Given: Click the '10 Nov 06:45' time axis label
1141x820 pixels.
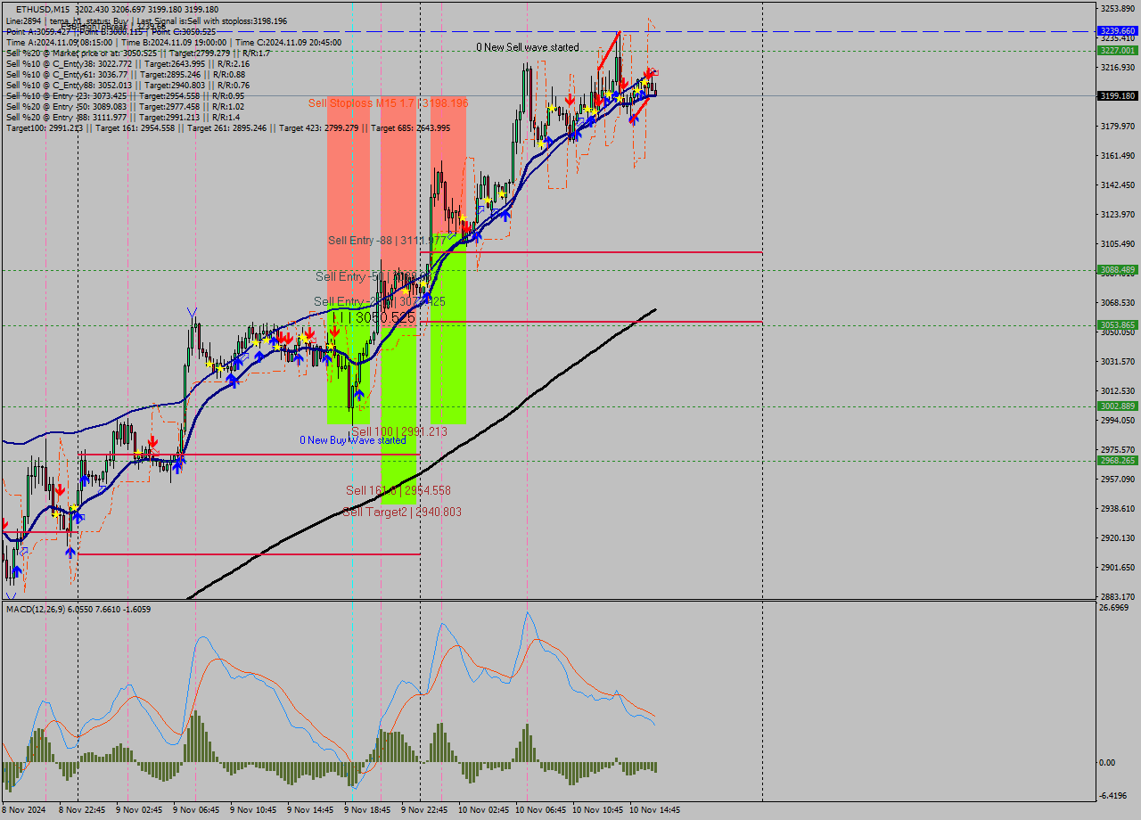Looking at the screenshot, I should pos(541,810).
